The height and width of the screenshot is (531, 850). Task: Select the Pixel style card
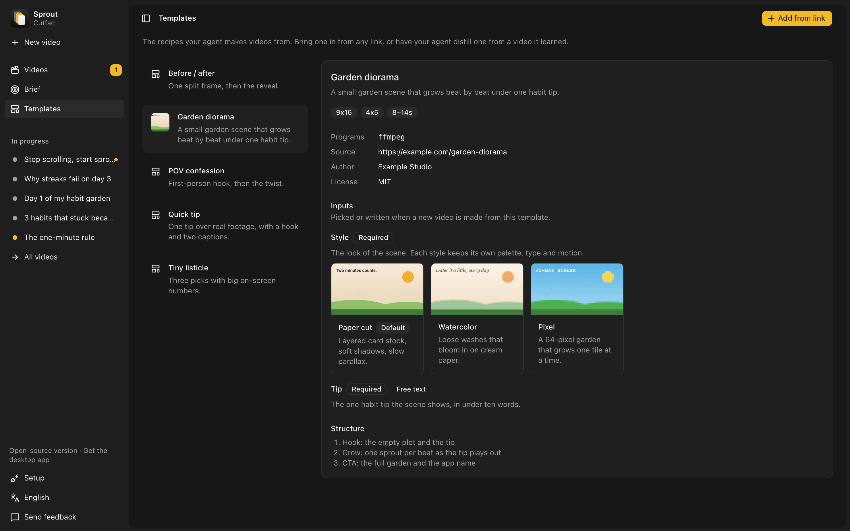(577, 319)
